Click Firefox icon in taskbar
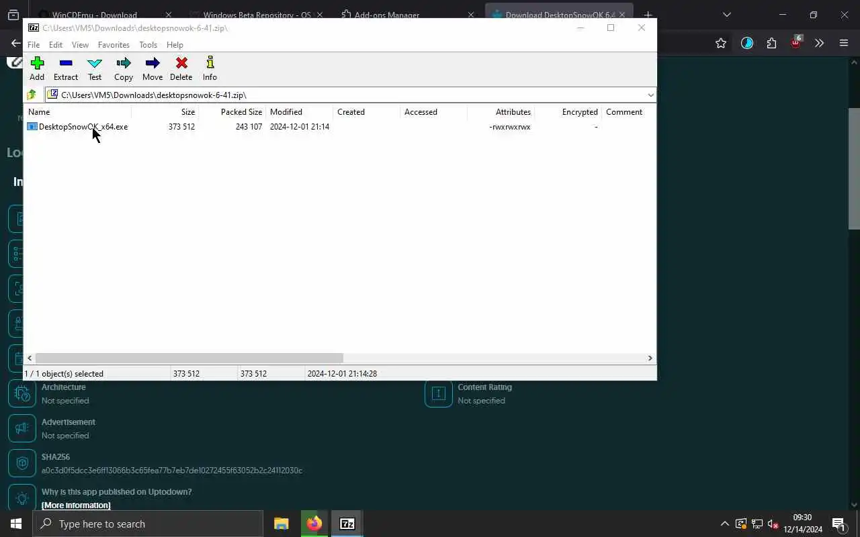 (x=314, y=524)
